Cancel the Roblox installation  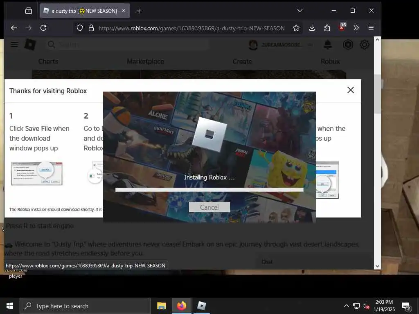tap(209, 207)
